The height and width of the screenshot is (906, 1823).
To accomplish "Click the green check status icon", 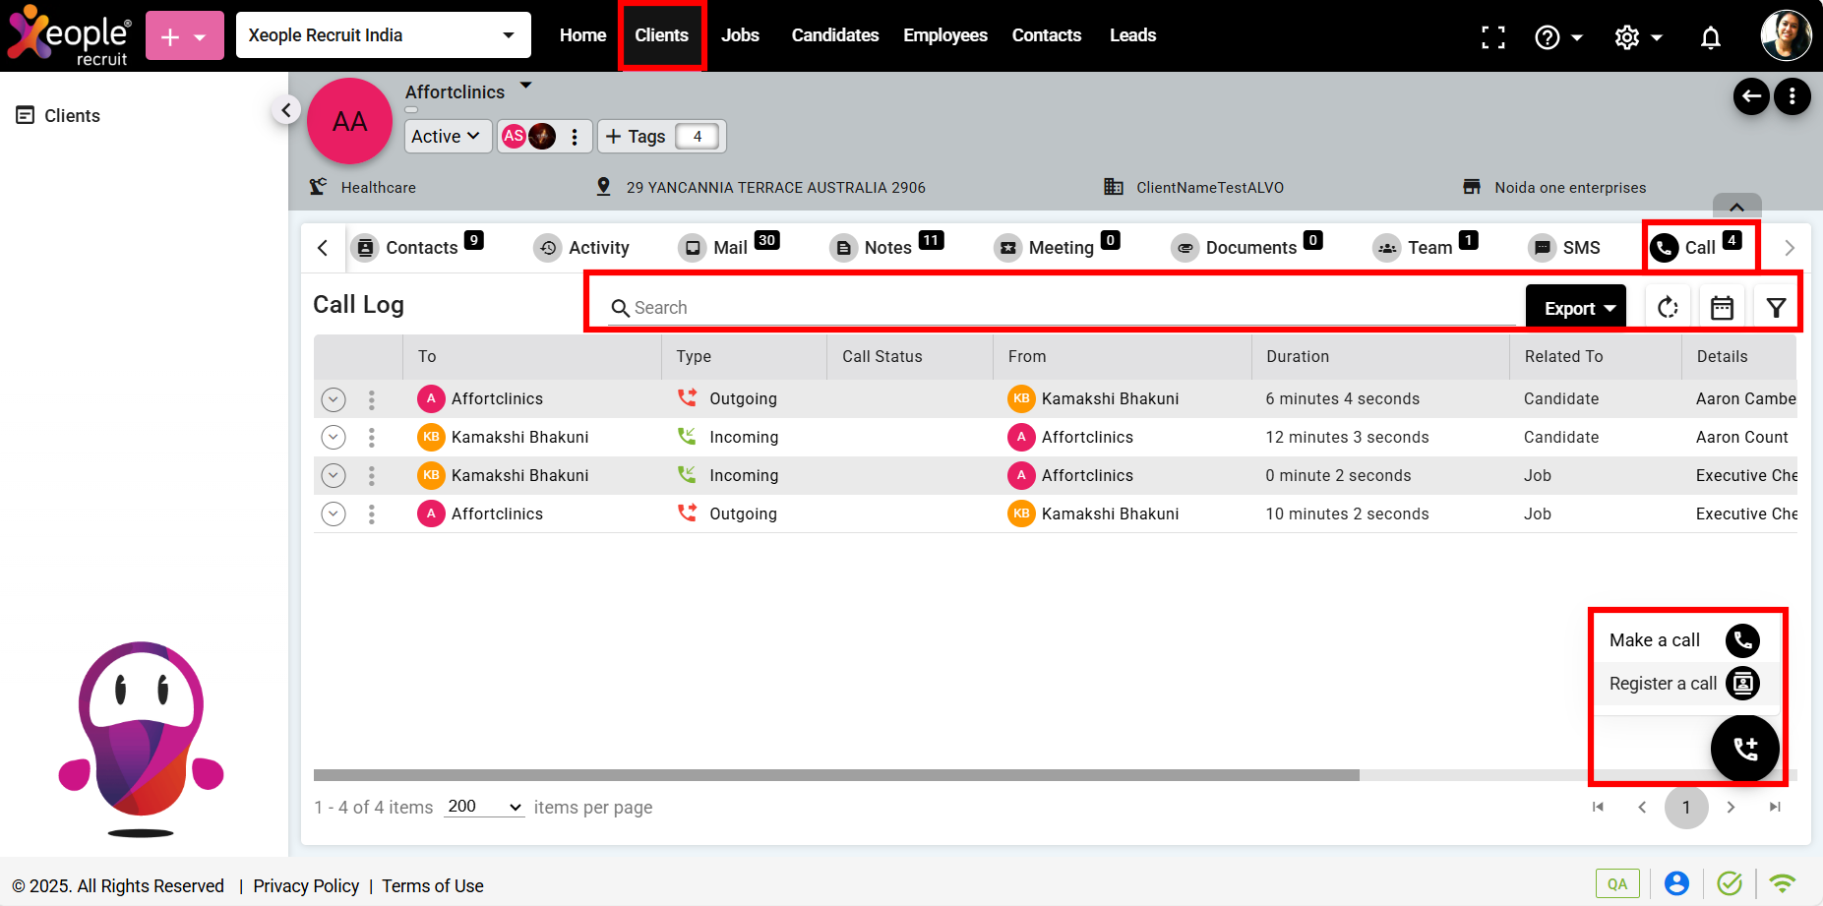I will [1730, 883].
